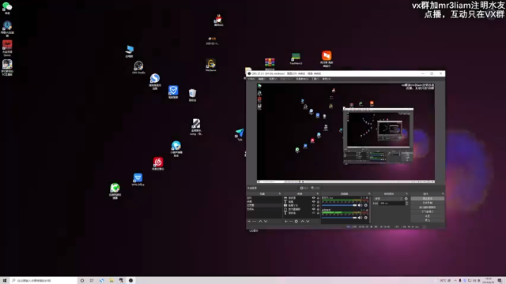Image resolution: width=506 pixels, height=284 pixels.
Task: Open the Tools menu in OBS
Action: click(315, 79)
